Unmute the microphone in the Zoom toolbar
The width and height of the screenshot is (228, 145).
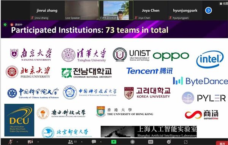(11, 142)
